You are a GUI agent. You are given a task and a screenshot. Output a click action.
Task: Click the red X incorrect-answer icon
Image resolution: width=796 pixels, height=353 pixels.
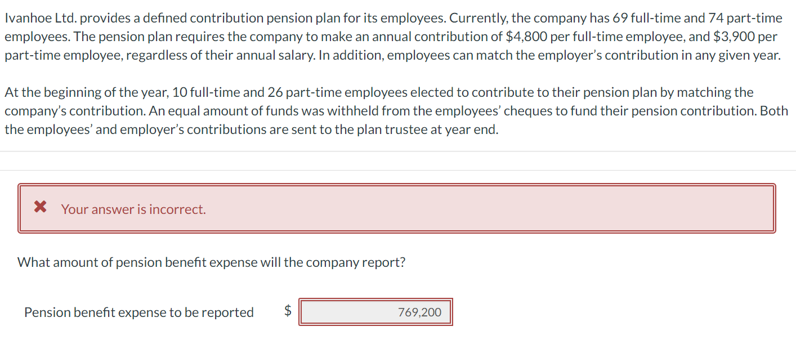39,207
